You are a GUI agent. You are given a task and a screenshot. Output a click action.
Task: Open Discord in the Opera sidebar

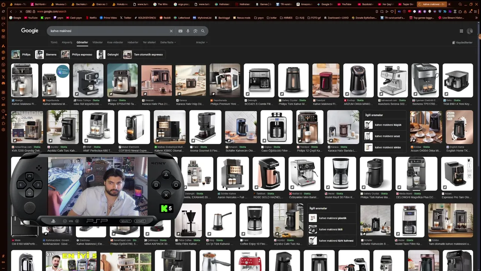[x=3, y=83]
